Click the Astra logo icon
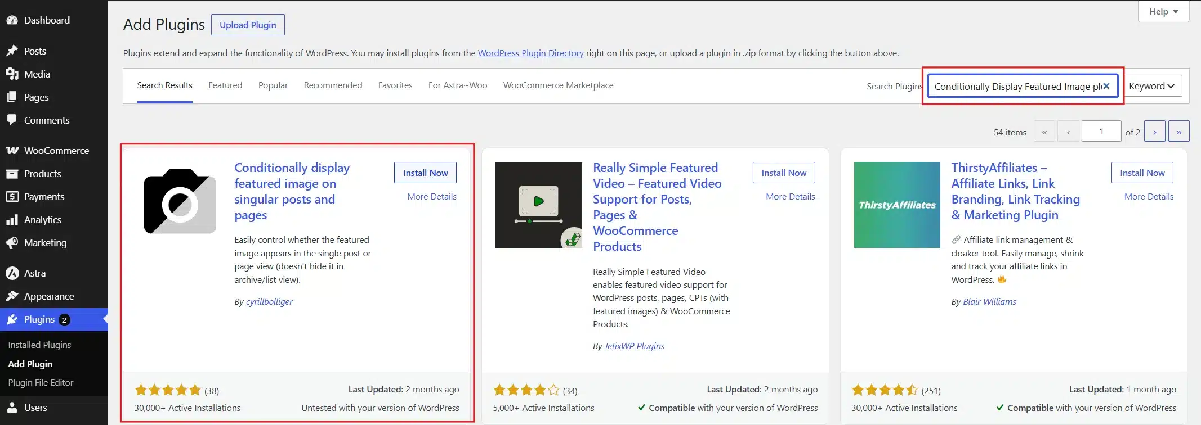This screenshot has height=425, width=1201. pyautogui.click(x=12, y=273)
